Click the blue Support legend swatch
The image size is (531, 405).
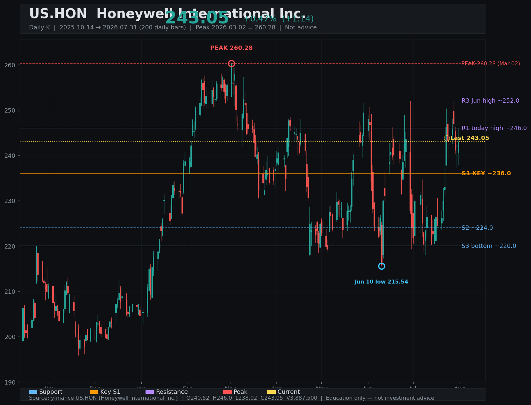(33, 392)
